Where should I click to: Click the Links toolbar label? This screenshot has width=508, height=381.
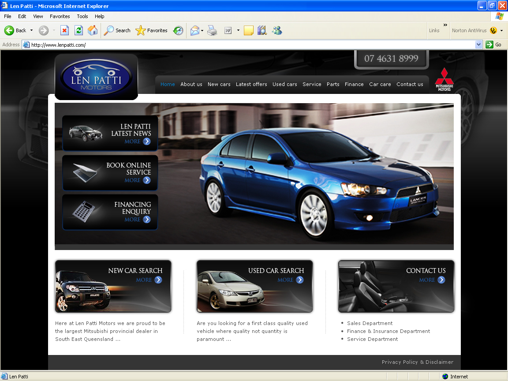[434, 30]
